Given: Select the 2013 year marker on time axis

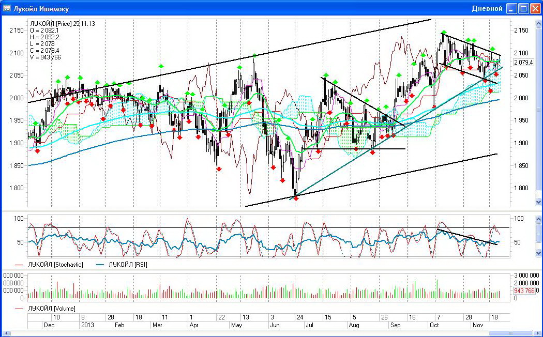Looking at the screenshot, I should pos(86,325).
